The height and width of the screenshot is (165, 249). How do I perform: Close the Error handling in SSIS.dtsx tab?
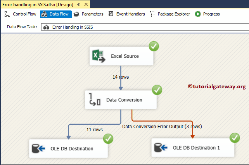(x=86, y=4)
